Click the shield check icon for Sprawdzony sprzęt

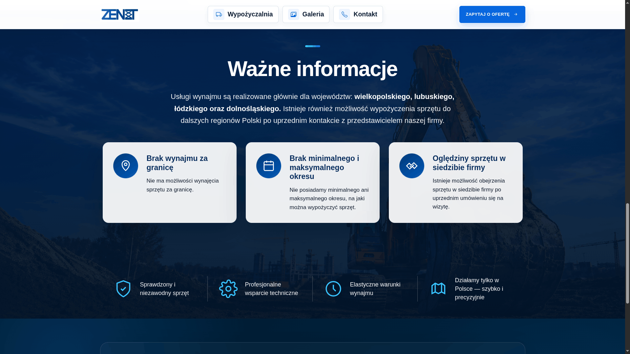pos(123,289)
